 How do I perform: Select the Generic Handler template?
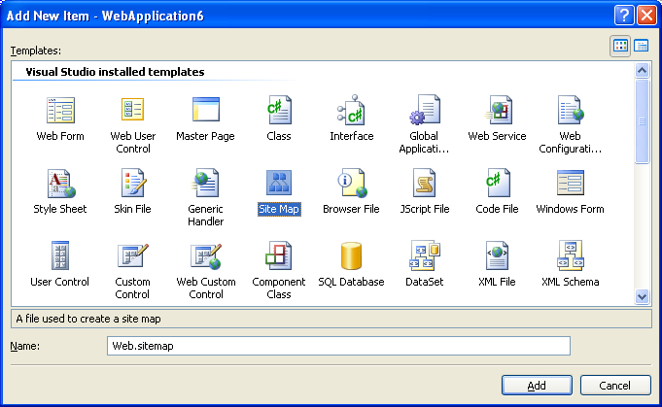tap(205, 184)
